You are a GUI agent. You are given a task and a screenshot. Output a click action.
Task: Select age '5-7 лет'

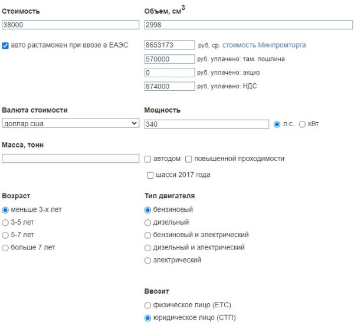point(6,235)
